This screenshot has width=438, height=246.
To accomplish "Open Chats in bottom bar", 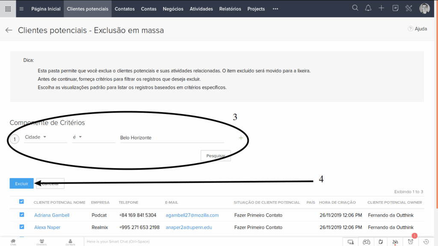I will (x=13, y=242).
